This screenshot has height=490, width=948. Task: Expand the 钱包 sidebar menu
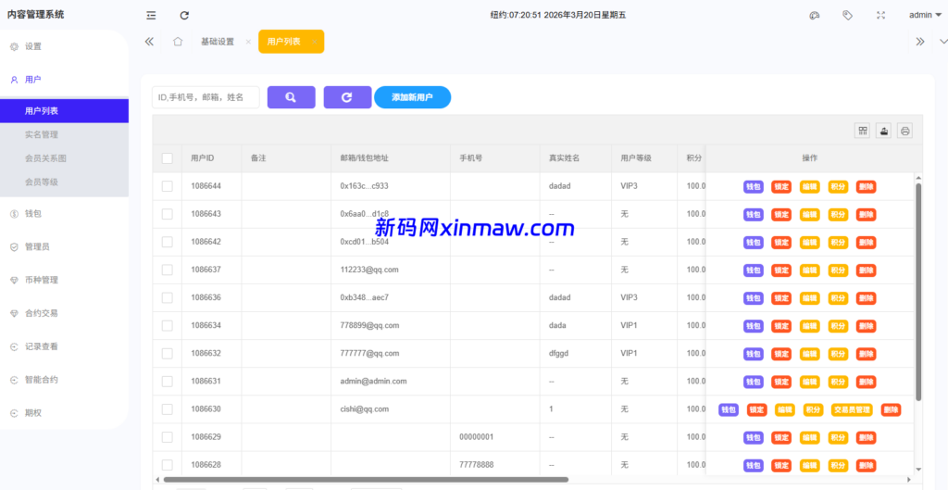tap(64, 214)
